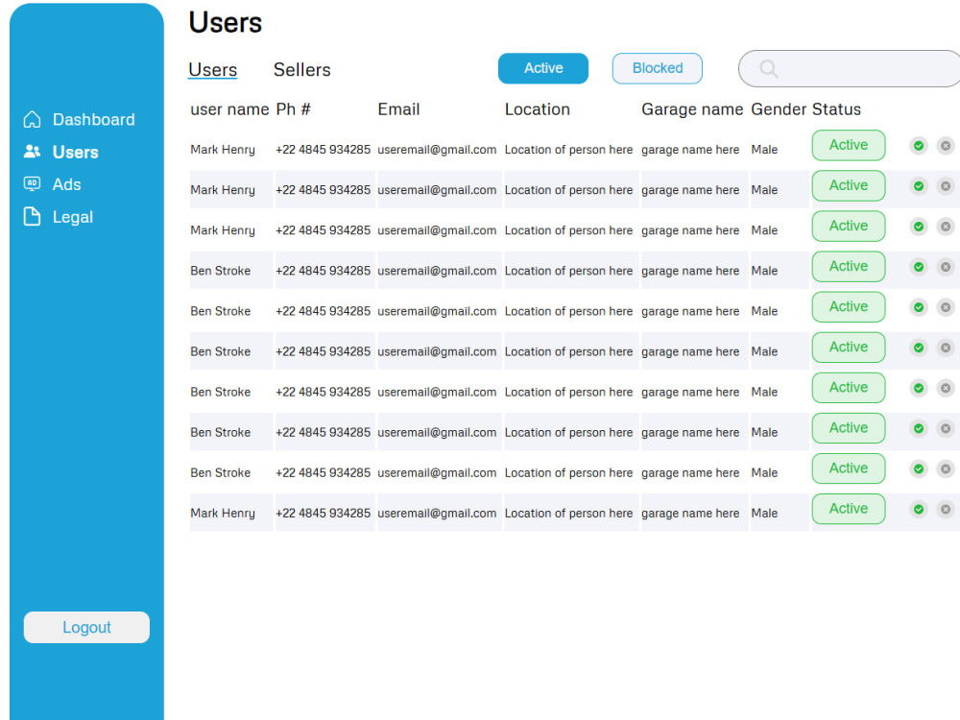Click phone number in first row
The width and height of the screenshot is (960, 720).
pyautogui.click(x=323, y=150)
